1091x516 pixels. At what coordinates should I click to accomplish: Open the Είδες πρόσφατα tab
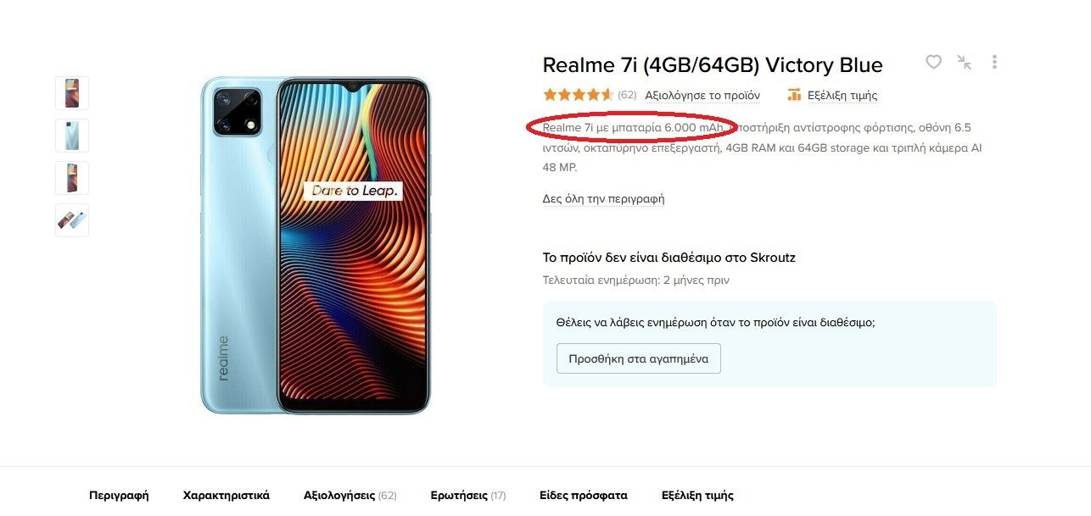[x=584, y=496]
